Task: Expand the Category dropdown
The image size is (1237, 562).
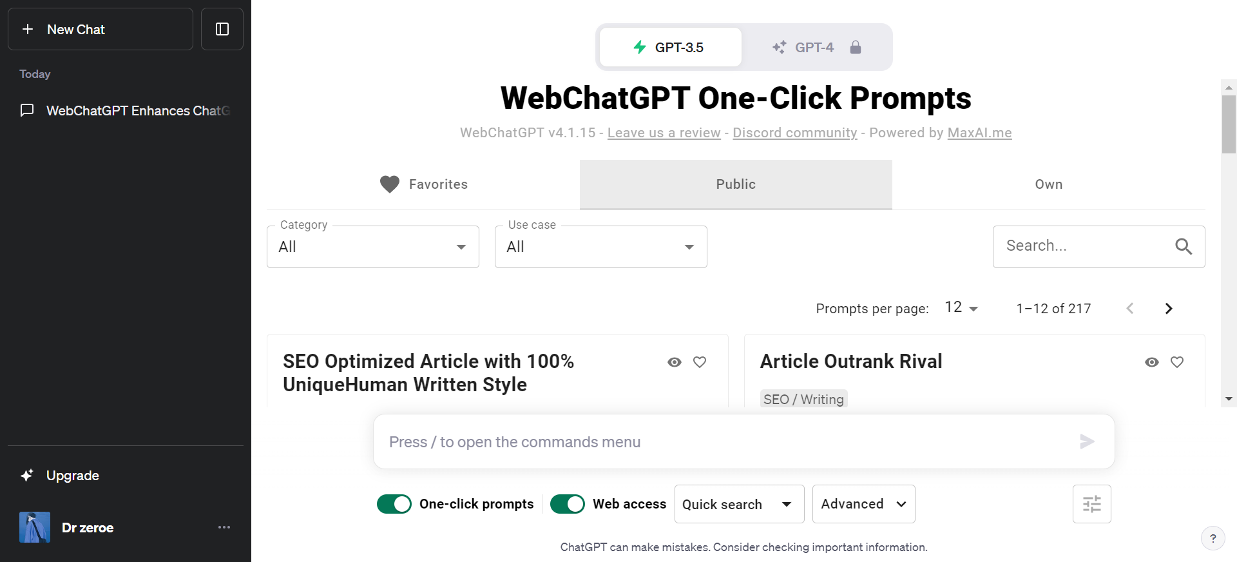Action: click(x=373, y=247)
